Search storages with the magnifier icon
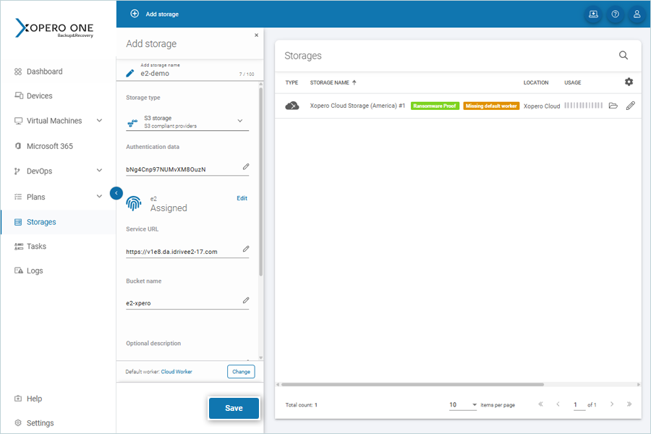Image resolution: width=651 pixels, height=434 pixels. [x=624, y=55]
